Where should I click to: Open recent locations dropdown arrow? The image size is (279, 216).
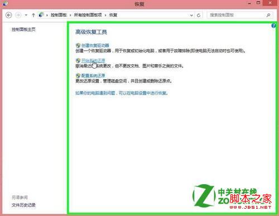[x=26, y=15]
